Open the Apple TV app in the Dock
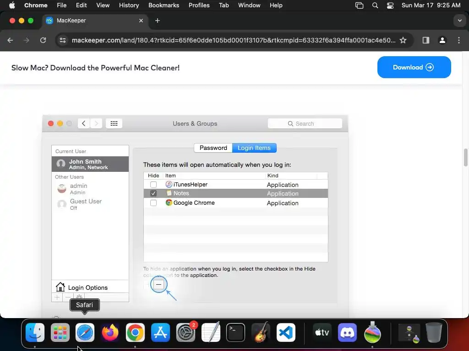This screenshot has width=469, height=351. [322, 332]
